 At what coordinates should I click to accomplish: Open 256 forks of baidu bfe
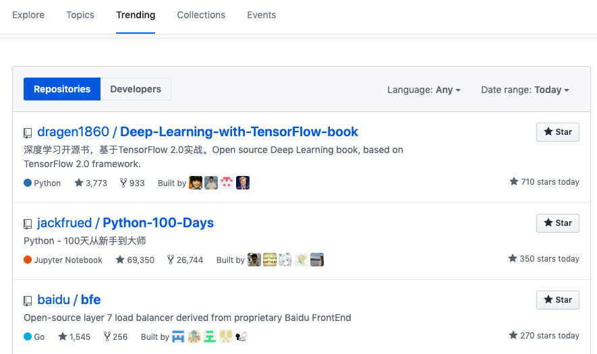coord(115,337)
